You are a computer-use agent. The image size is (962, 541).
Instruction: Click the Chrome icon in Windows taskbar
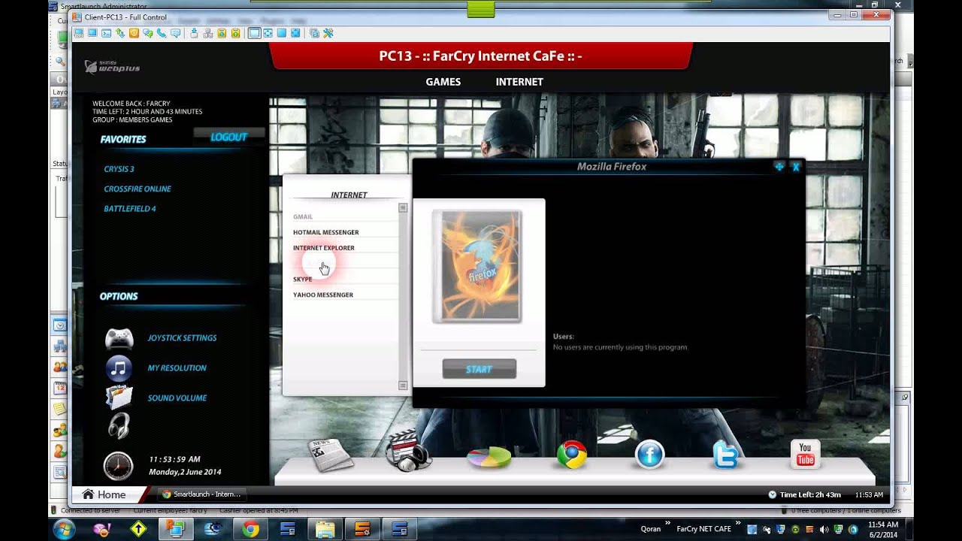click(x=250, y=530)
